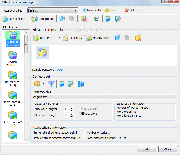180x155 pixels.
Task: Click the schemes list scroll up arrow
Action: 26,32
